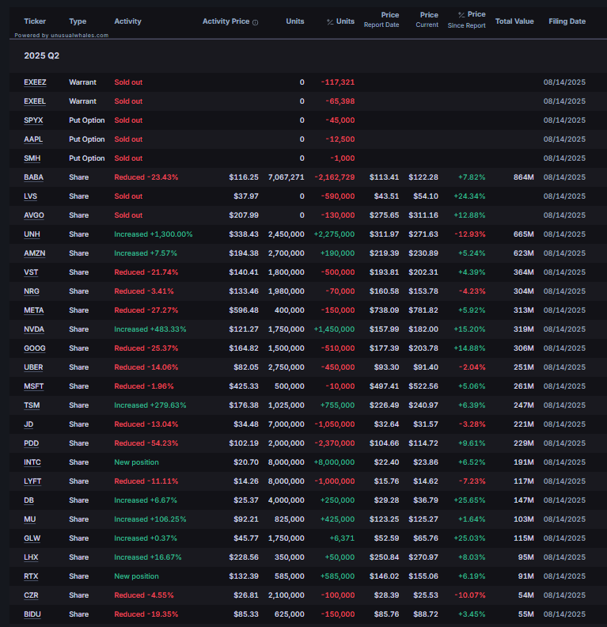607x627 pixels.
Task: Open the GOOG ticker link
Action: (35, 348)
